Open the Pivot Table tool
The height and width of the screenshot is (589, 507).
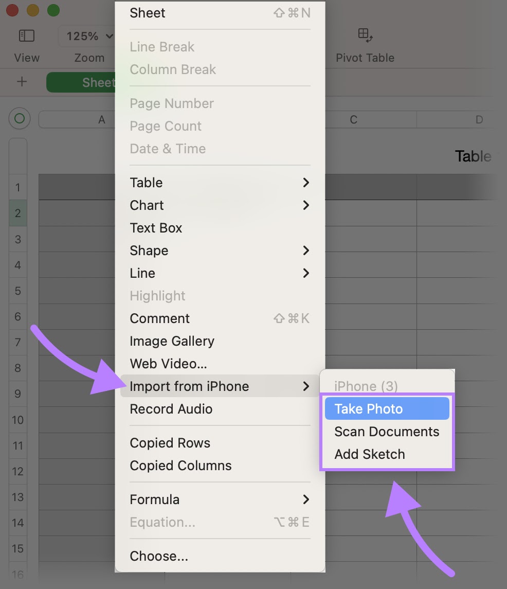[365, 36]
